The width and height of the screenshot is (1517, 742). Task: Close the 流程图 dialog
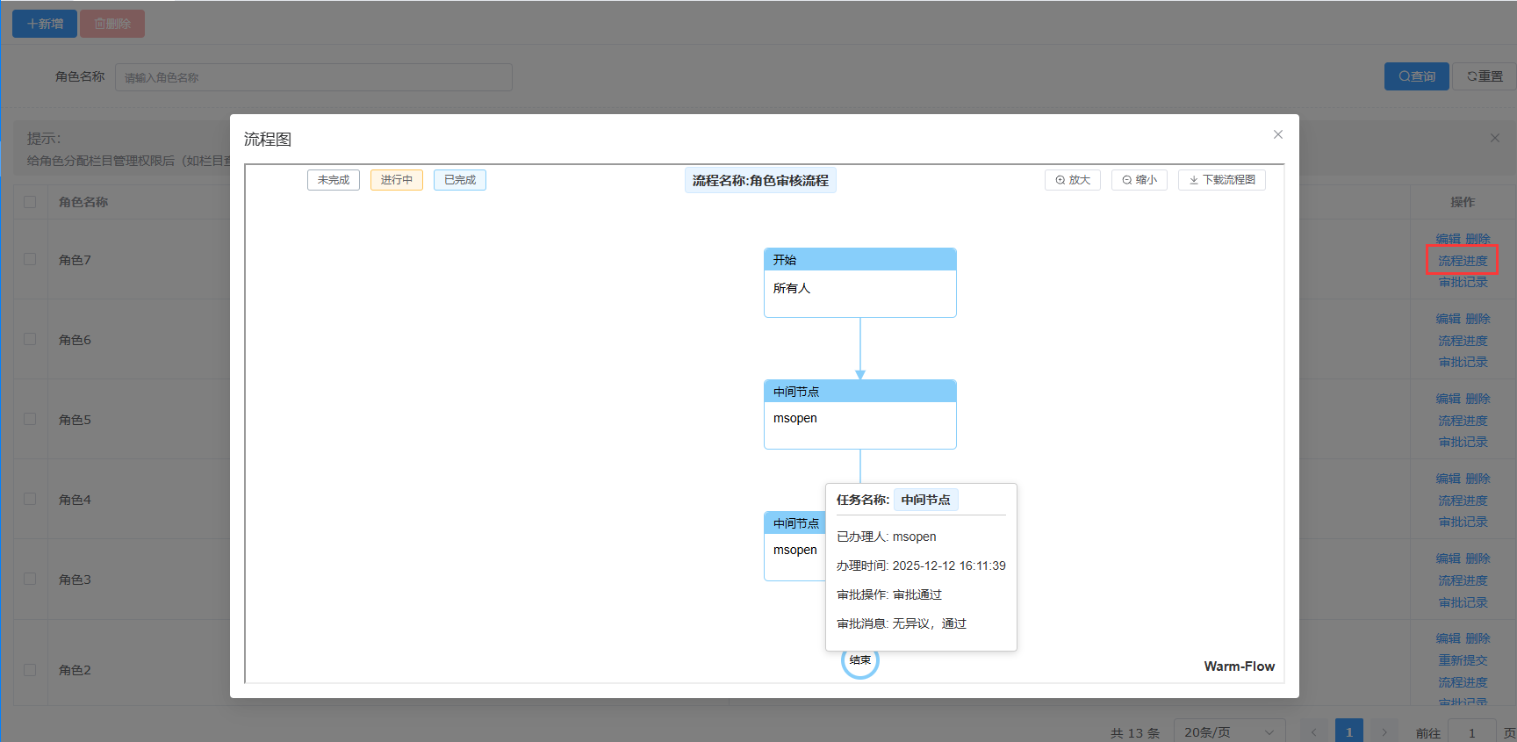(1277, 134)
